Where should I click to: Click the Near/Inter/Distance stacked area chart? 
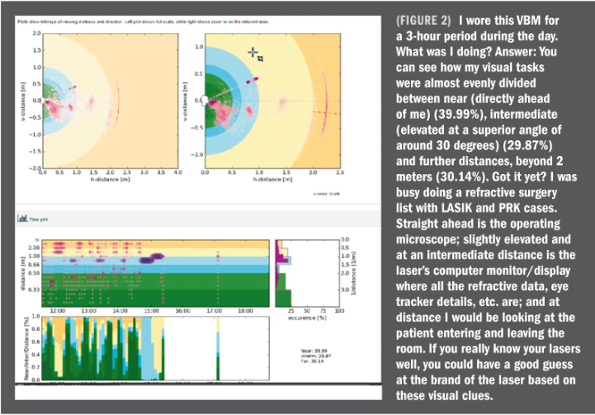pos(155,348)
